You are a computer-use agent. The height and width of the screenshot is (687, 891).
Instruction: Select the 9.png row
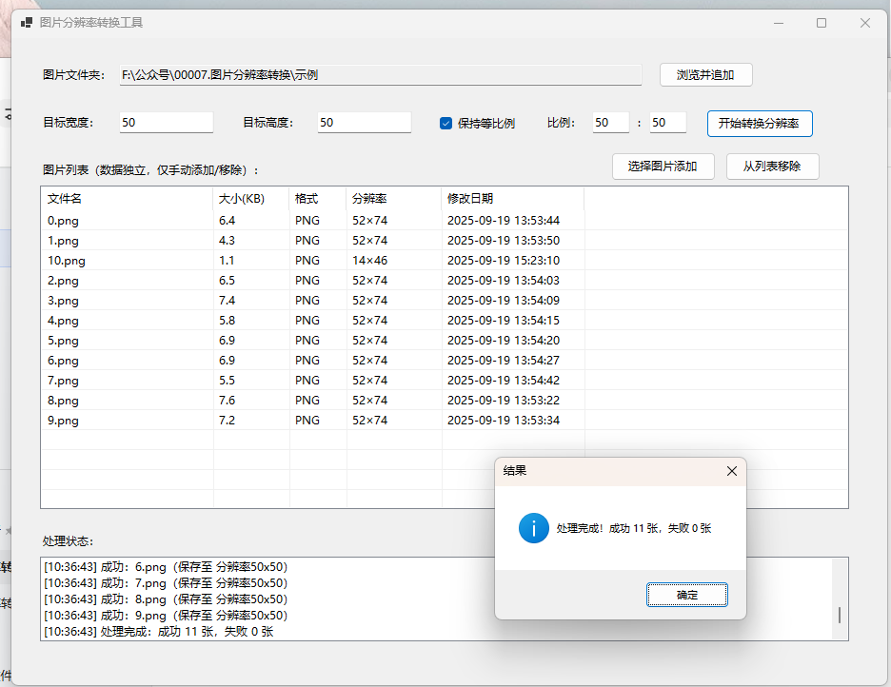(x=445, y=421)
